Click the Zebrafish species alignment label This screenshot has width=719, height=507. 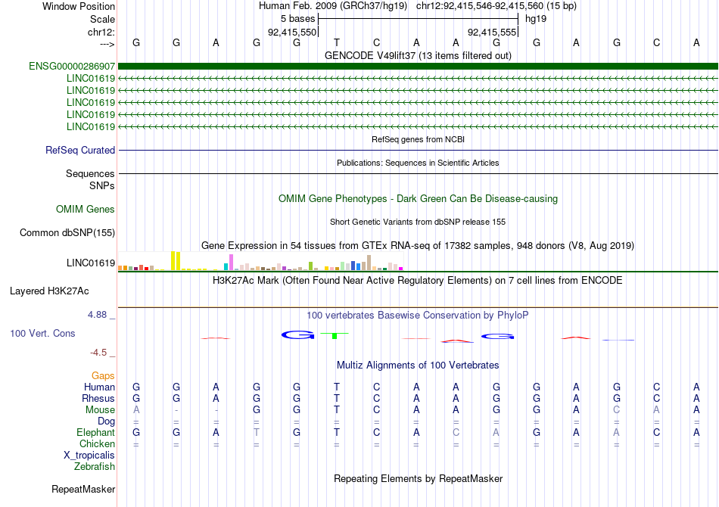[95, 466]
